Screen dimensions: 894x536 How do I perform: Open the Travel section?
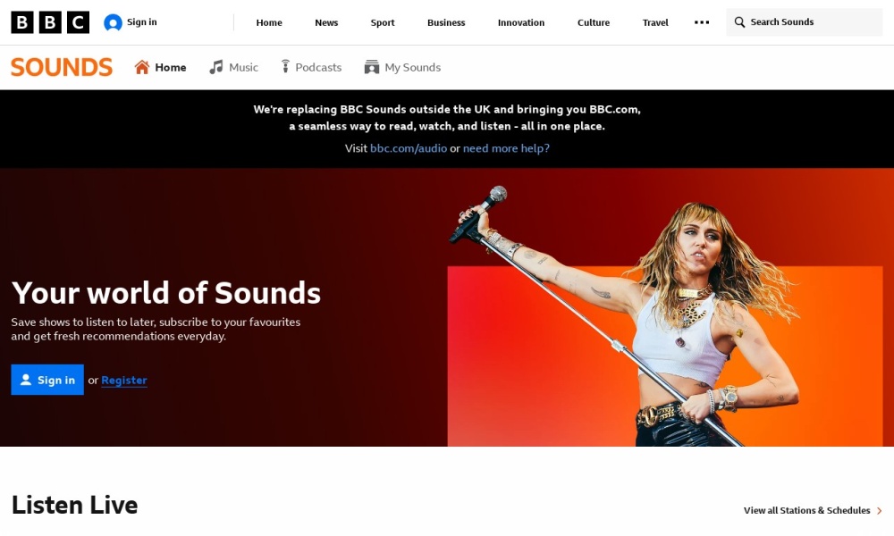coord(655,23)
